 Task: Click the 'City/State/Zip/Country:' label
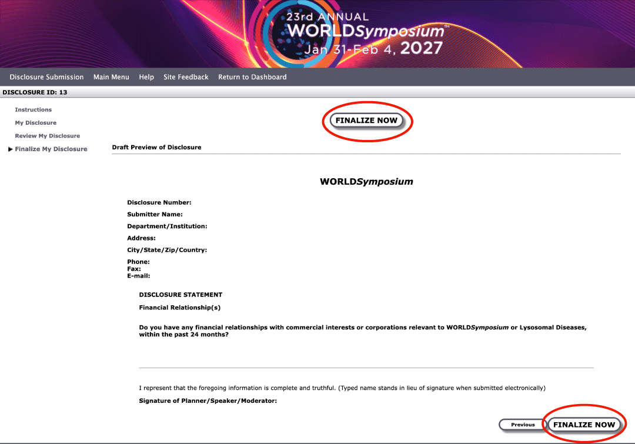(x=167, y=250)
